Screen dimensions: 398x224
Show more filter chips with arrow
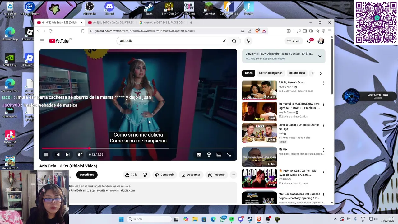[320, 73]
